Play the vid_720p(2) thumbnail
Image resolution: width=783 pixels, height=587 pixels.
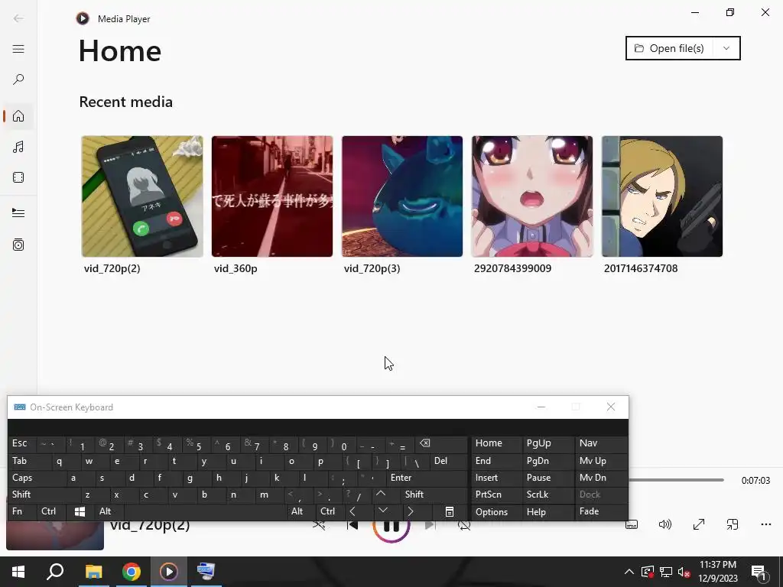point(142,196)
